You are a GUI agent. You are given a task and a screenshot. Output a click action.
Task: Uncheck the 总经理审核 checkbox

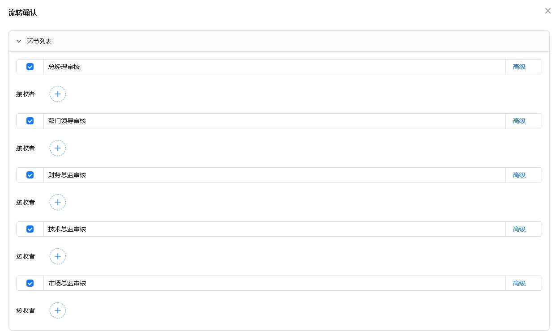tap(30, 67)
